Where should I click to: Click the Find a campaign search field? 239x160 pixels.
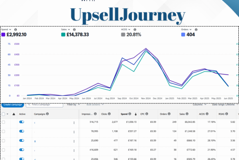[x=45, y=105]
